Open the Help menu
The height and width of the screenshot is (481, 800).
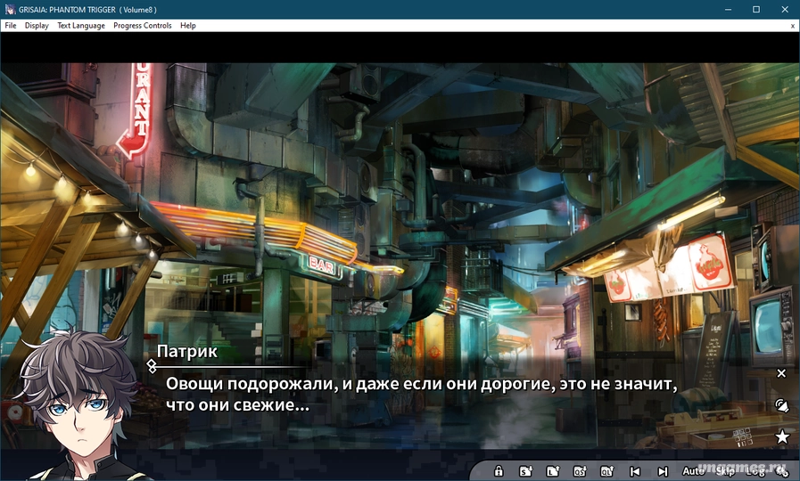click(188, 26)
